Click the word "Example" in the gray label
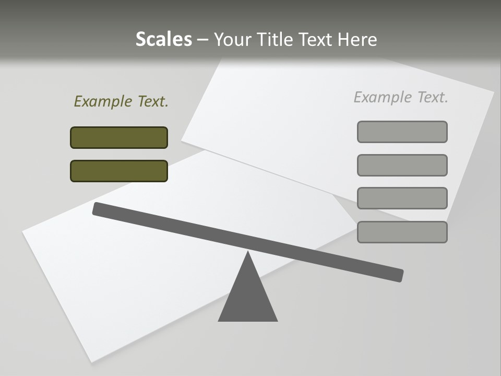Screen dimensions: 501x376 383,97
